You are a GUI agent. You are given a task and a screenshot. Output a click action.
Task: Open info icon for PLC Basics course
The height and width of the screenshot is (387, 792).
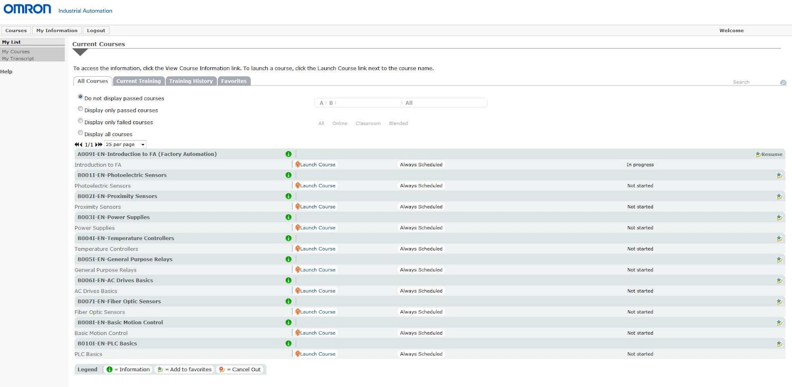(289, 343)
